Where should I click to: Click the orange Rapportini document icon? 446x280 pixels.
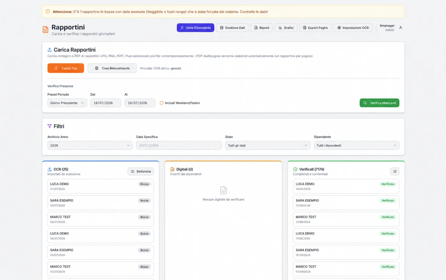(x=46, y=30)
